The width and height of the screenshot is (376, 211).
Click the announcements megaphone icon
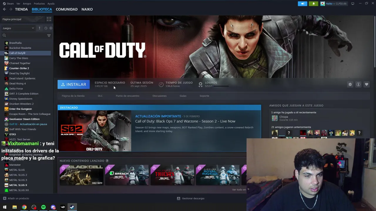(x=303, y=4)
